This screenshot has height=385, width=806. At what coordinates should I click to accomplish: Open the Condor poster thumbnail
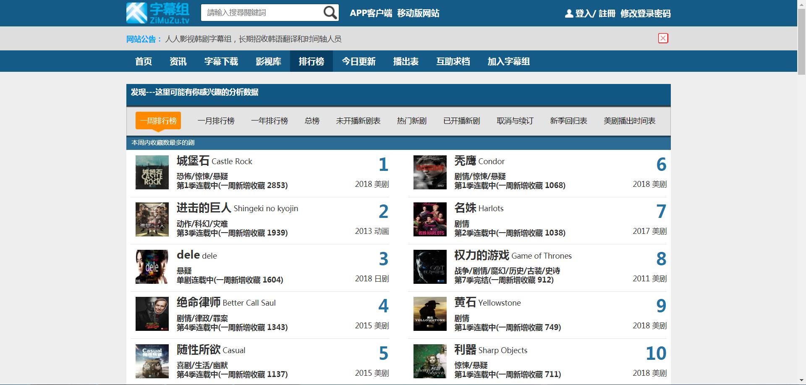[430, 173]
